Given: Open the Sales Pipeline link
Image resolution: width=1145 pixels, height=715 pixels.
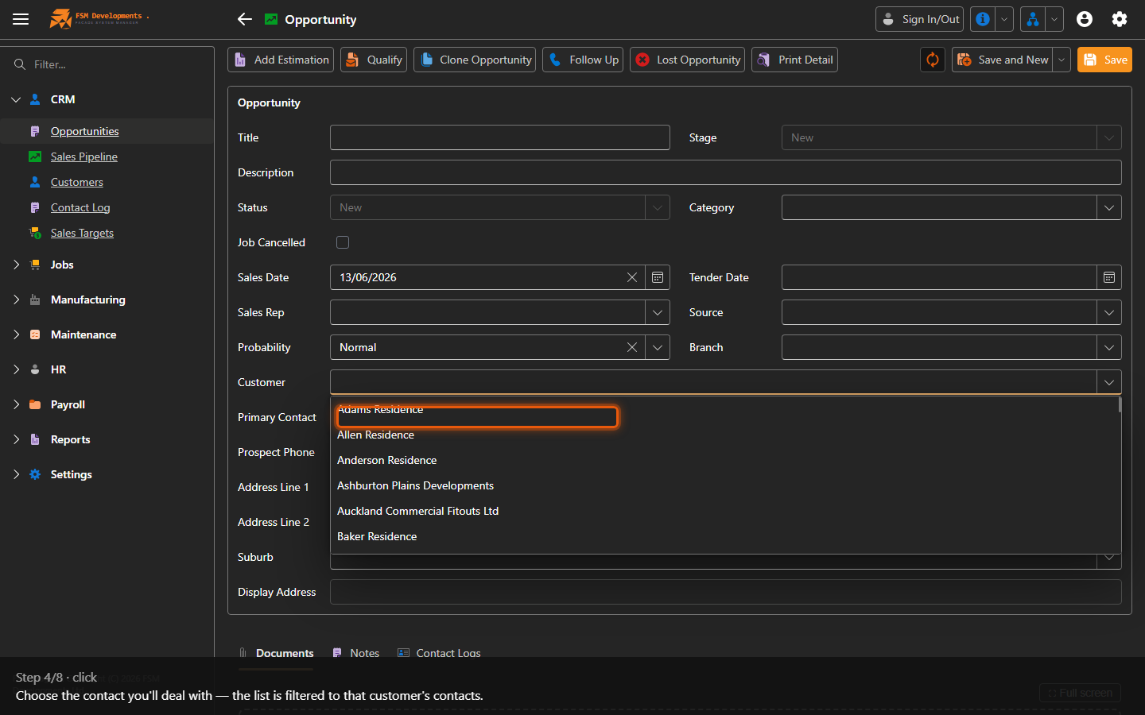Looking at the screenshot, I should tap(84, 157).
